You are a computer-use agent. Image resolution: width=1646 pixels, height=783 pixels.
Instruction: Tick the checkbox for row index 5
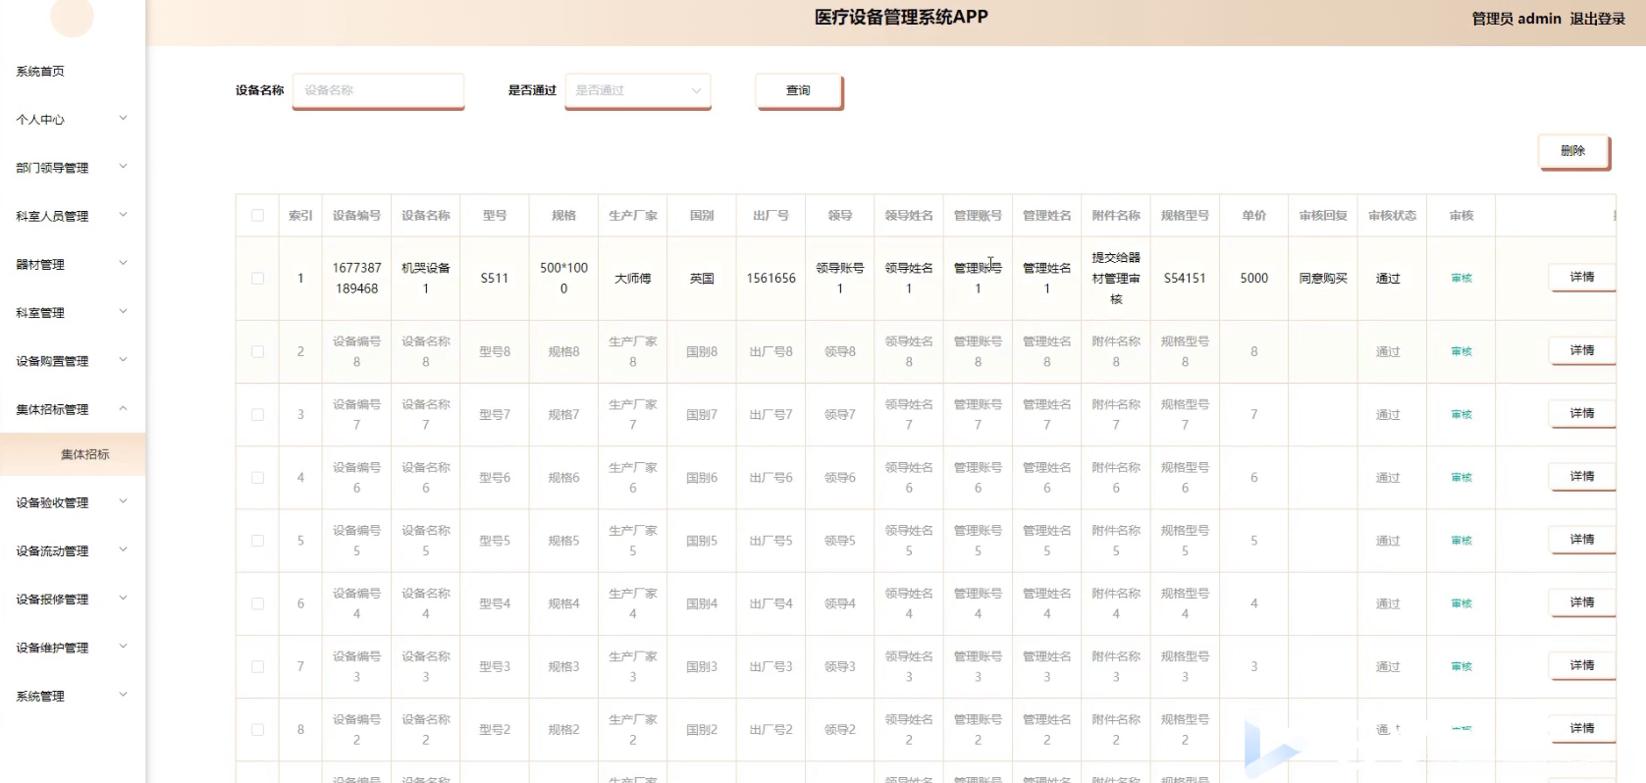[257, 541]
